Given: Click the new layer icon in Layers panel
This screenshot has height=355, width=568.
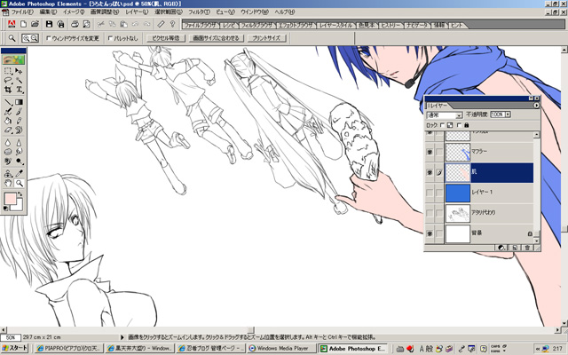Looking at the screenshot, I should (515, 248).
